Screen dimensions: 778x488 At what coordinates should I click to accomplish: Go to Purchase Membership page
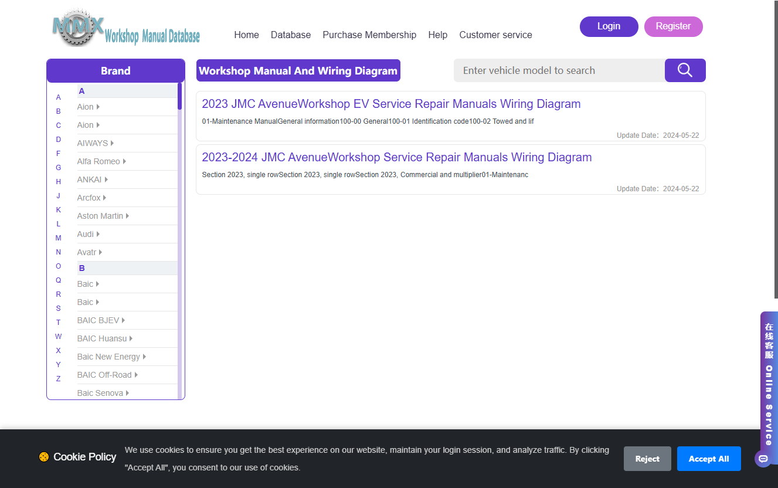(x=369, y=35)
